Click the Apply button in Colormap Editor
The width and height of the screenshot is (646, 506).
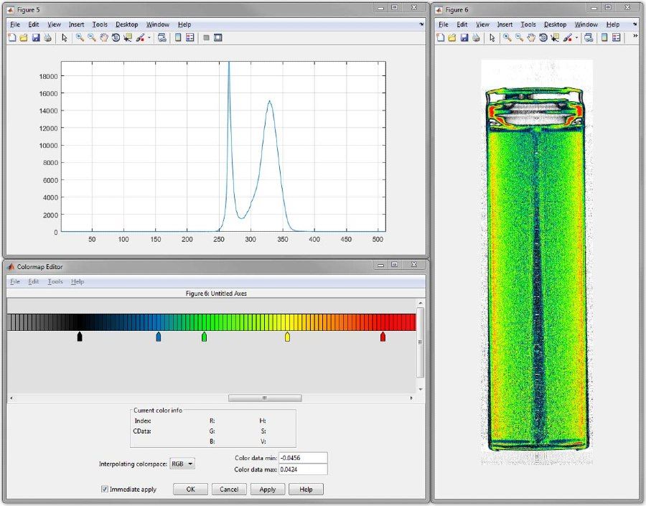tap(267, 489)
